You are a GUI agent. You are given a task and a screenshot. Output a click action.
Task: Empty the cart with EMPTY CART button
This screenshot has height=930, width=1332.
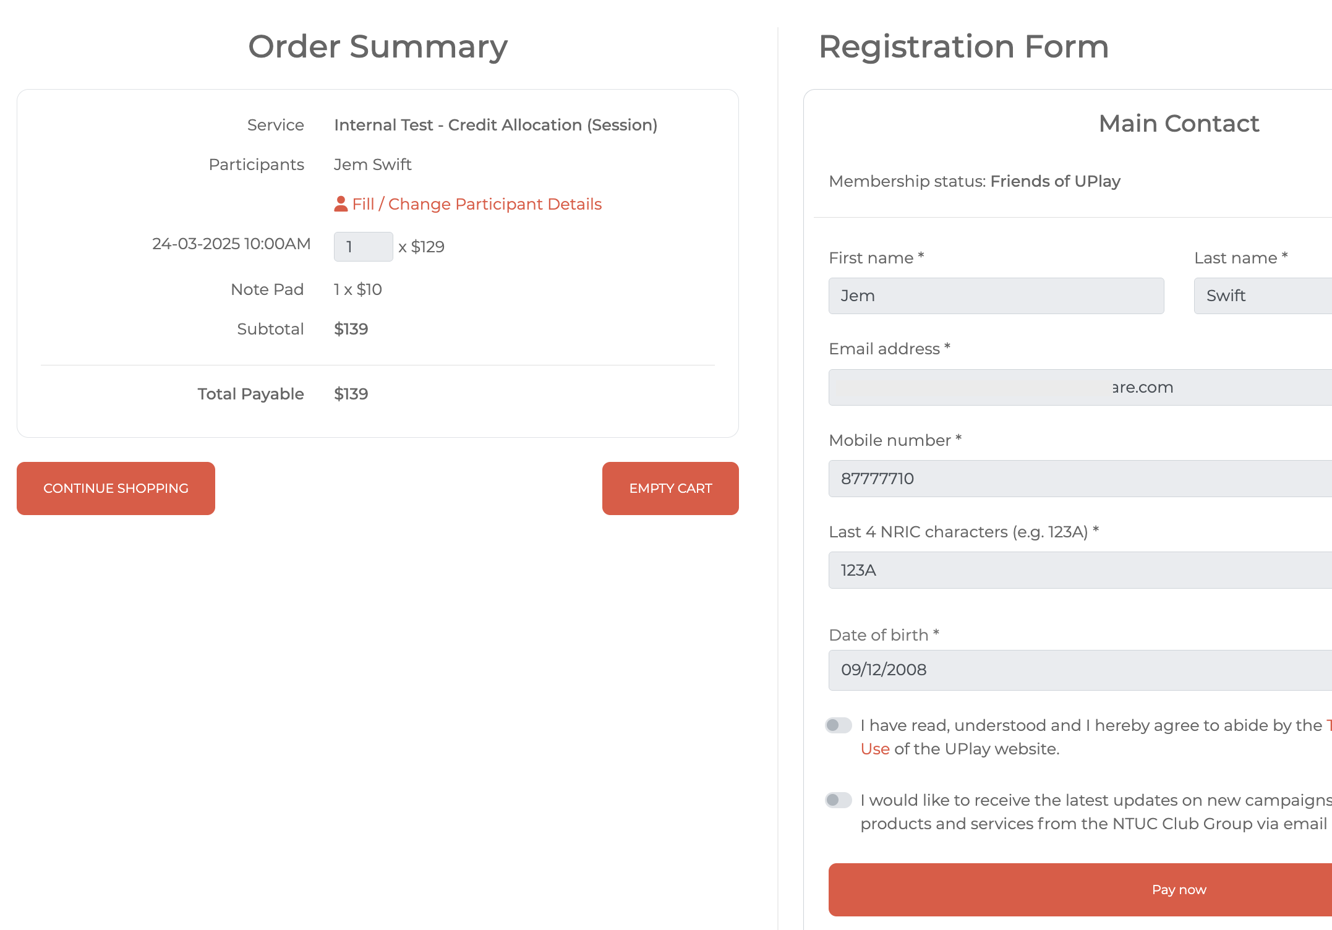(670, 488)
